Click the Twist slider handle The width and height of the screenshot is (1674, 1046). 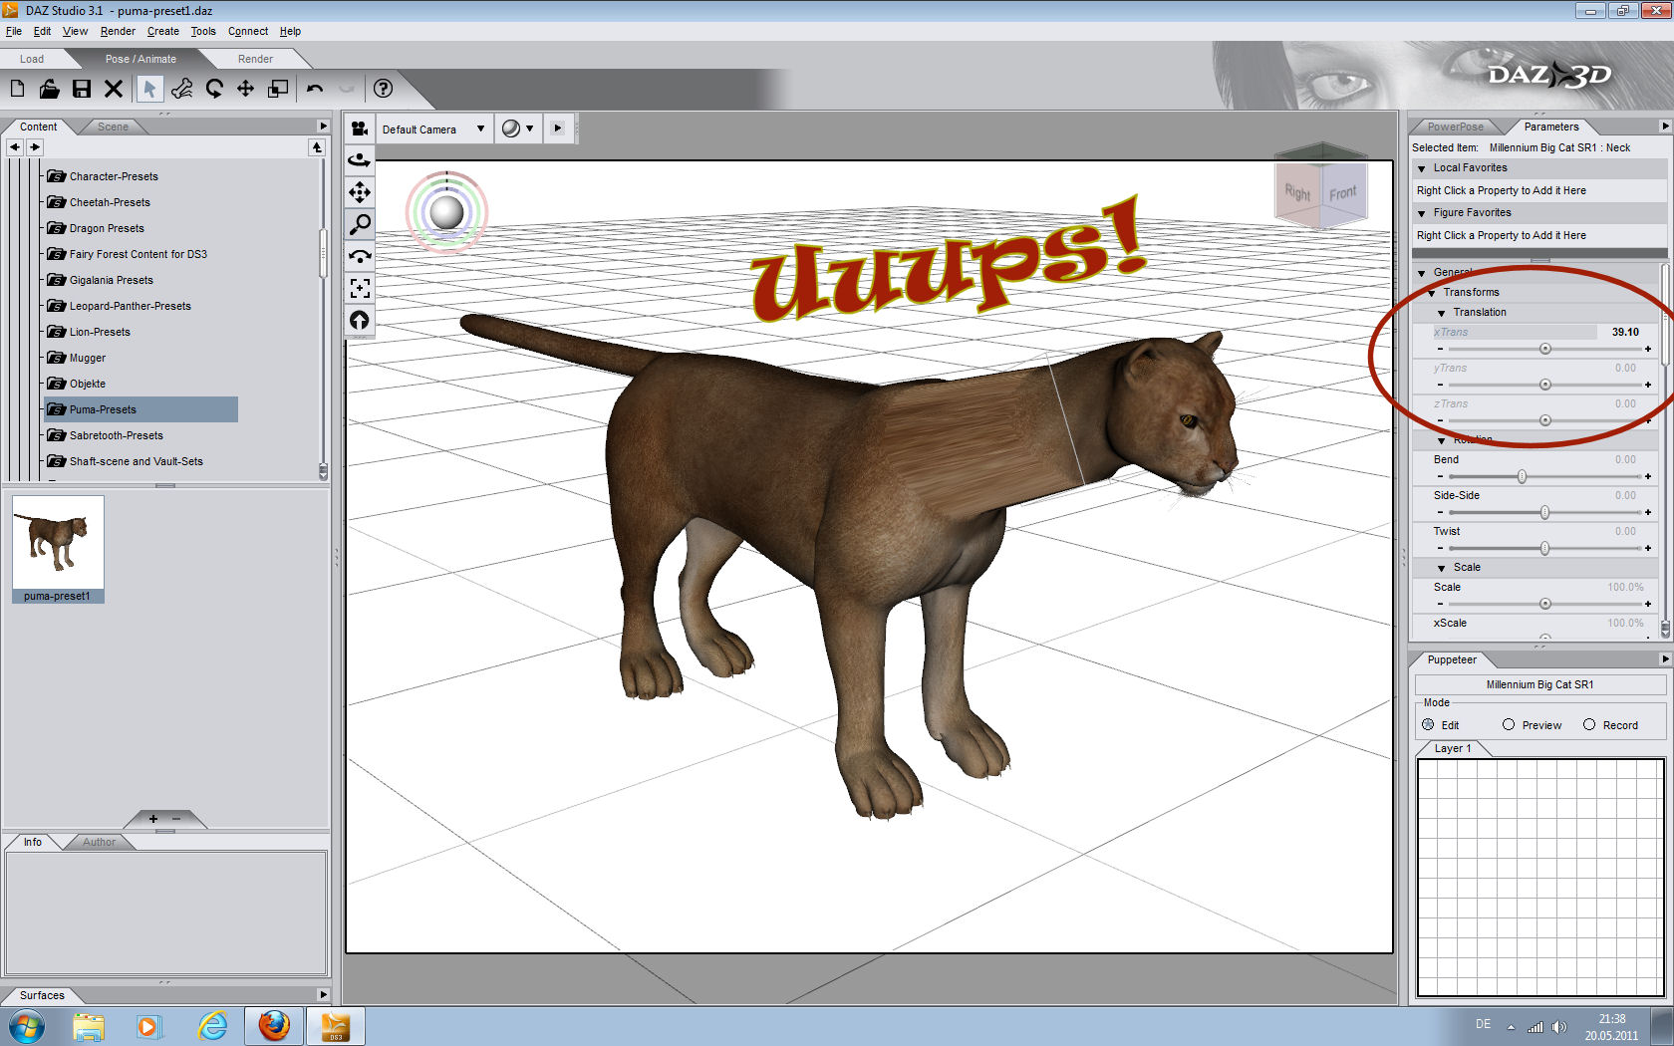click(1544, 548)
